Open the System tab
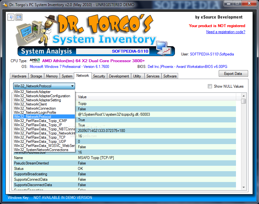This screenshot has width=259, height=204. 67,76
